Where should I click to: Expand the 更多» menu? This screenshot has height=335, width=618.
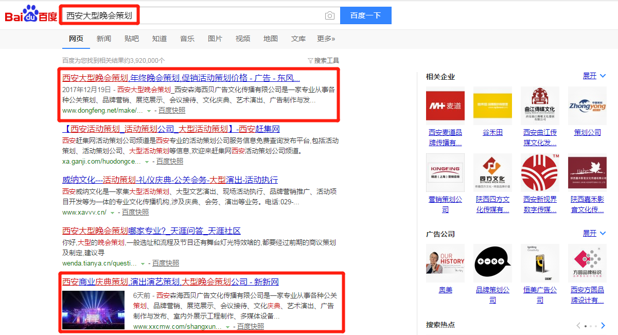tap(326, 39)
